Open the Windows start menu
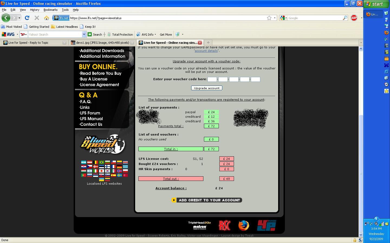The width and height of the screenshot is (390, 243). (x=376, y=4)
